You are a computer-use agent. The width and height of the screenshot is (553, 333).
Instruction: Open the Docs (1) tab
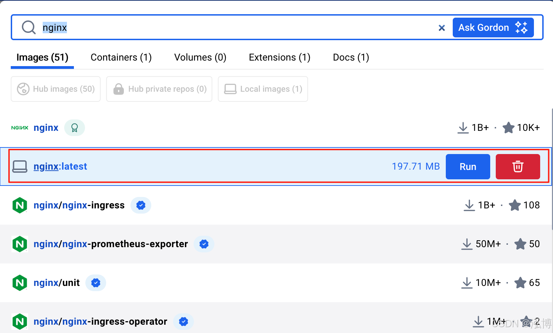(x=351, y=57)
